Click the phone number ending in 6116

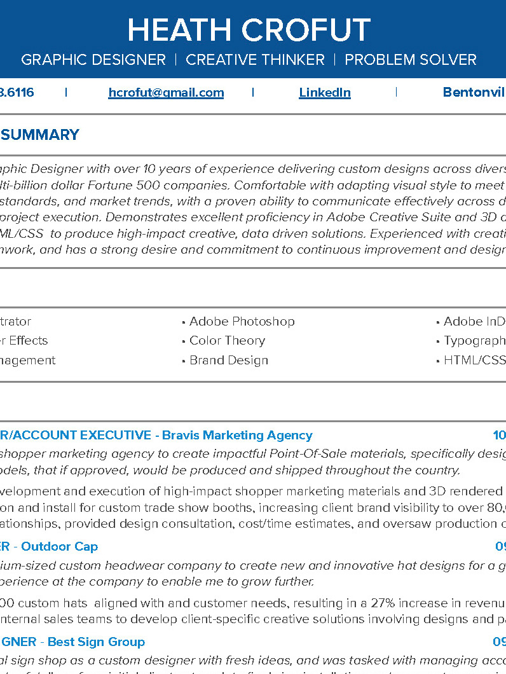[17, 93]
